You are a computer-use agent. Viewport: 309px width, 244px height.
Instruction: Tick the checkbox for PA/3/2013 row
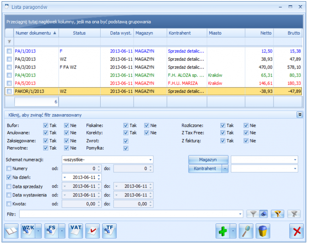pyautogui.click(x=9, y=67)
